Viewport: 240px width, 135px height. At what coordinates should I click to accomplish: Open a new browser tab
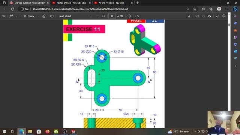click(138, 3)
